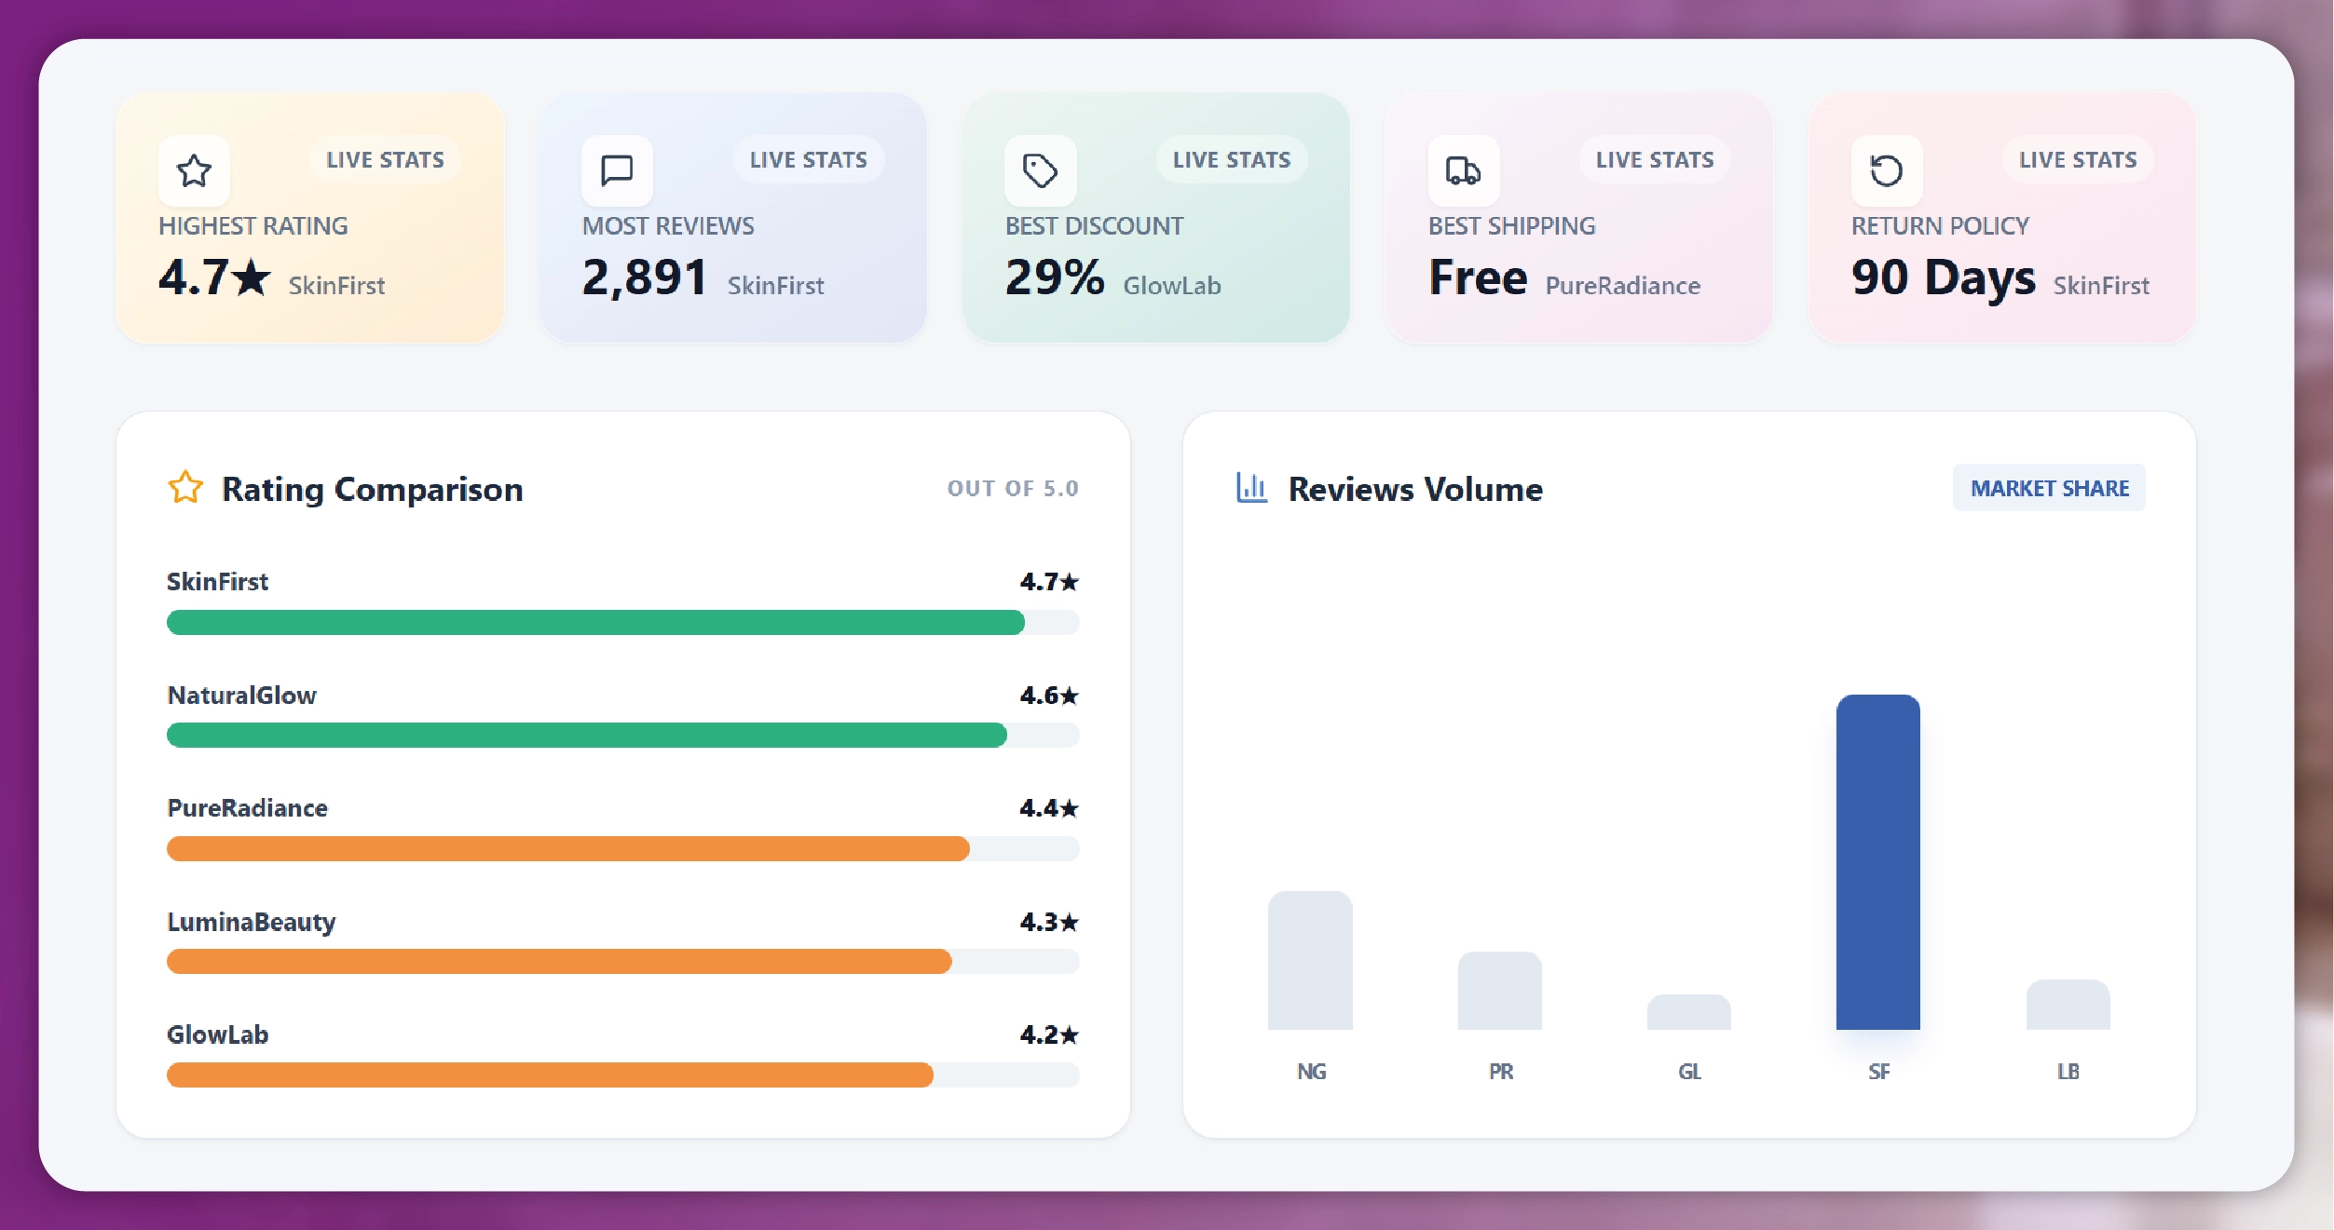The width and height of the screenshot is (2334, 1230).
Task: Click the small GL bar in reviews chart
Action: point(1688,1013)
